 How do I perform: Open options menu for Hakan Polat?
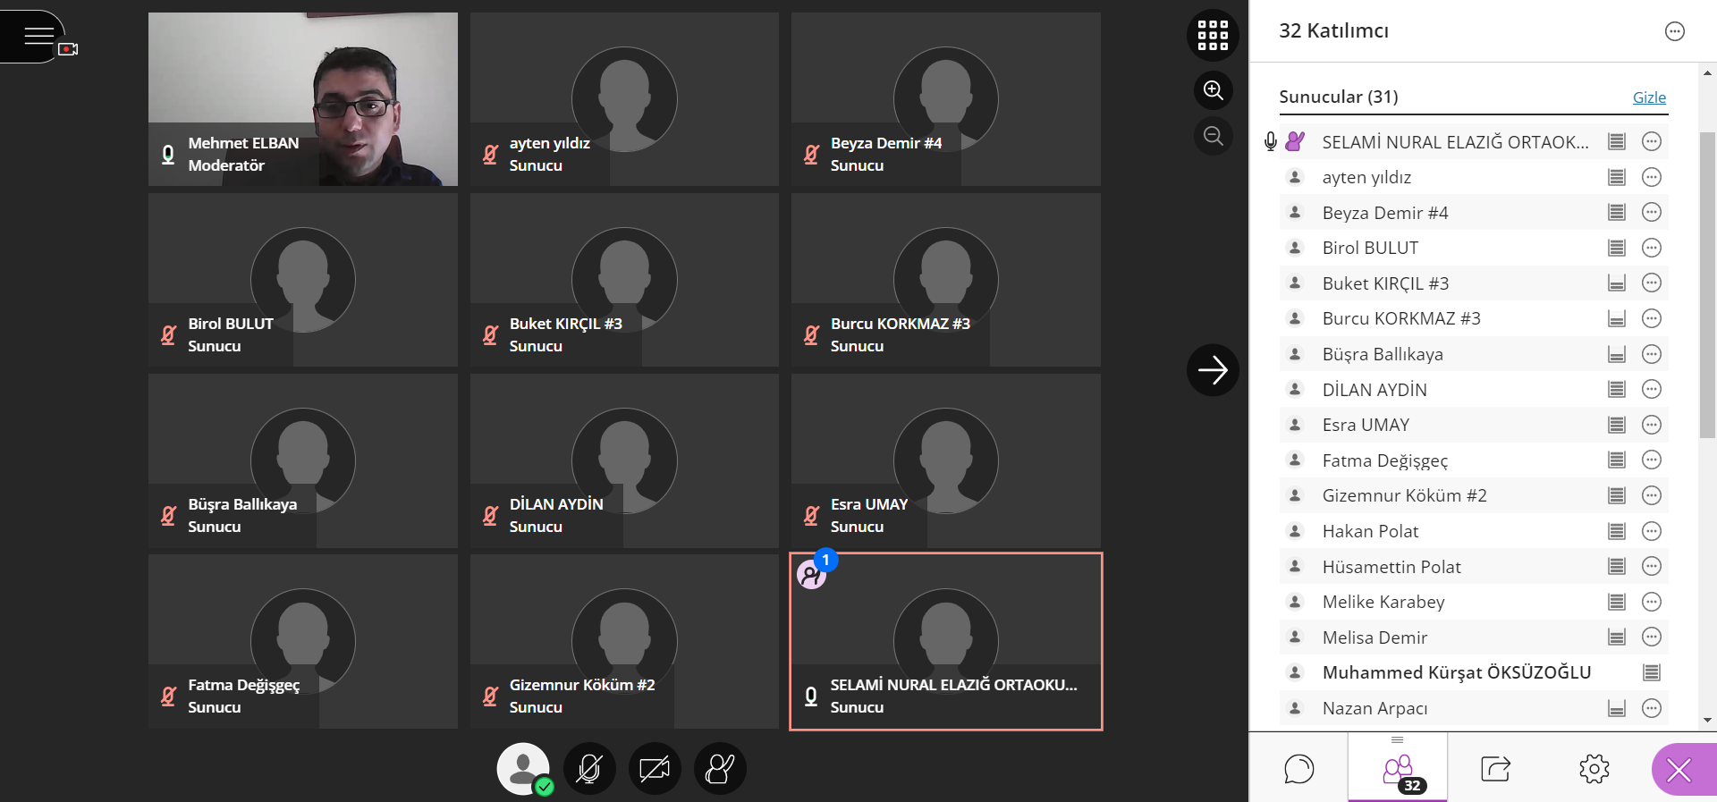click(1652, 531)
